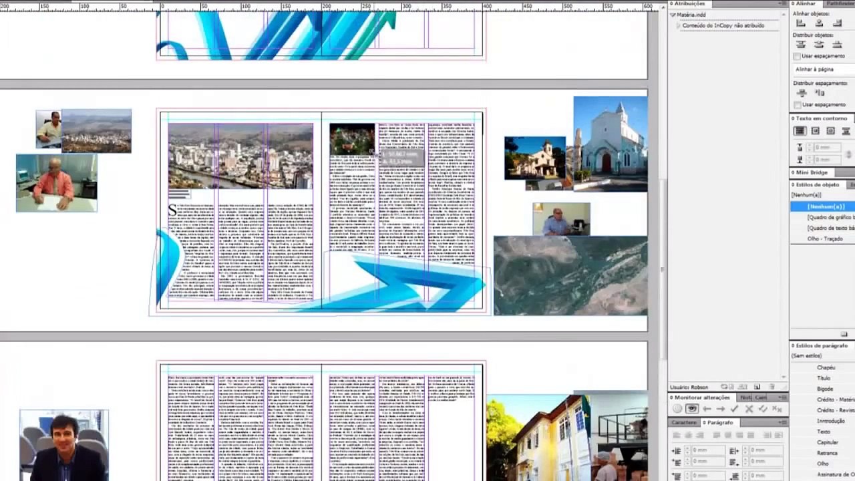Click right indent field in Parágrafo panel
This screenshot has width=855, height=481.
click(x=766, y=450)
